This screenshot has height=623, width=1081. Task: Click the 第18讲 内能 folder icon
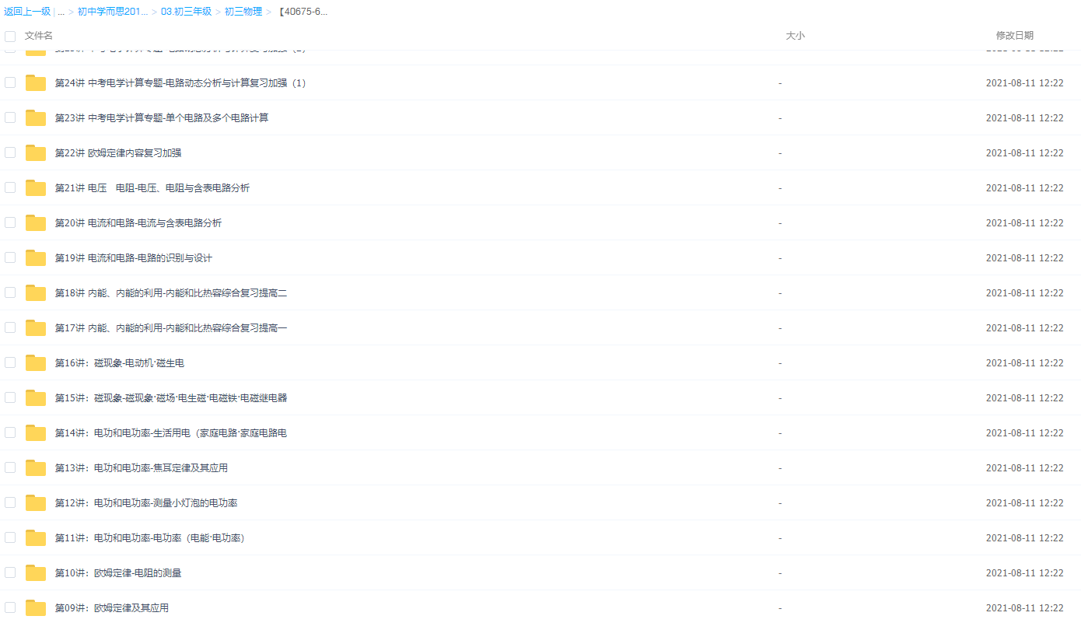(35, 292)
